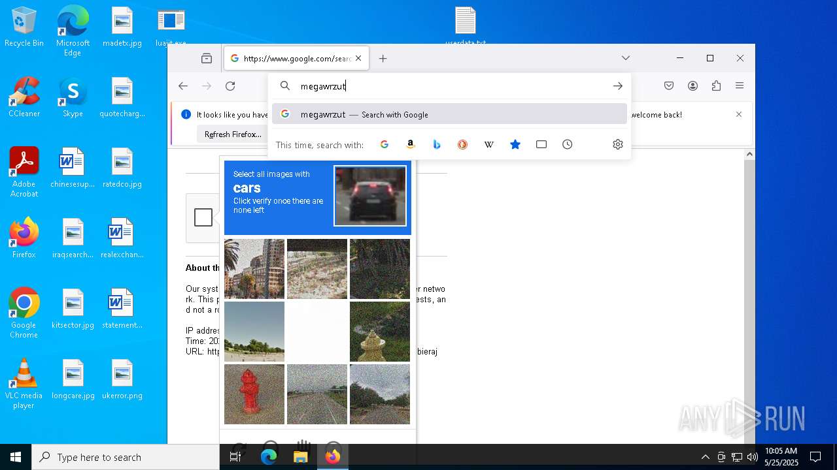Screen dimensions: 837x470
Task: Open volume control in system tray
Action: pos(752,457)
